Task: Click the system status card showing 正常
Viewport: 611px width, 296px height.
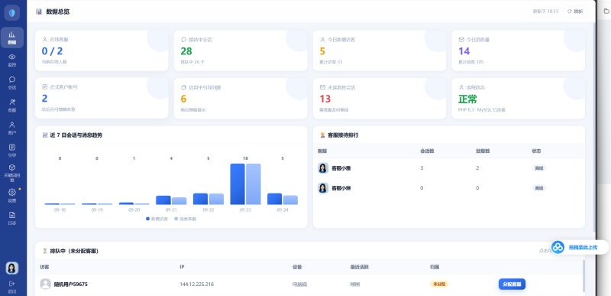Action: 519,98
